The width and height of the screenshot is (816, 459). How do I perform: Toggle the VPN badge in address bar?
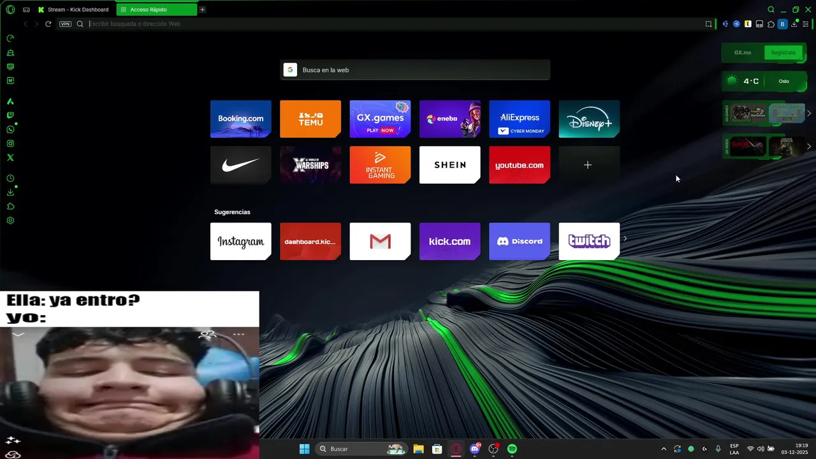point(65,24)
